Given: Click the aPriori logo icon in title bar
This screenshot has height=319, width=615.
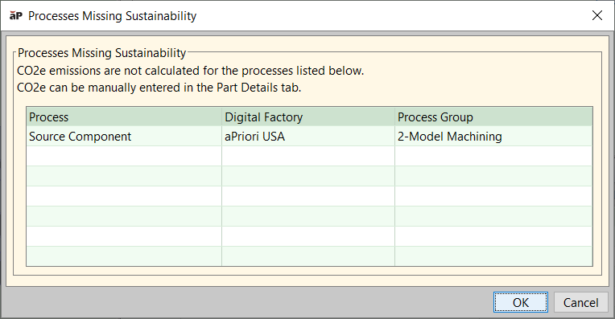Looking at the screenshot, I should point(16,15).
